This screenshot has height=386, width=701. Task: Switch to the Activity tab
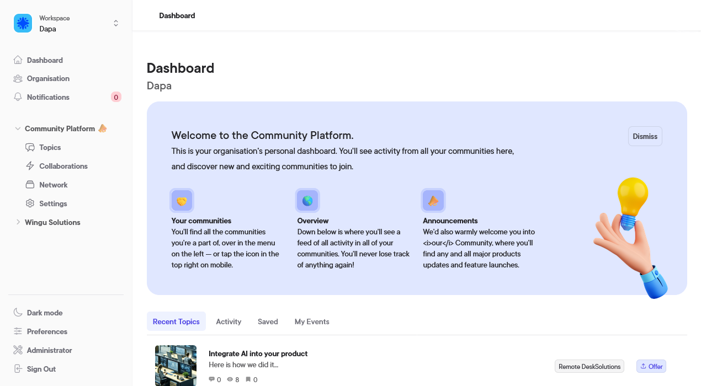(x=229, y=321)
